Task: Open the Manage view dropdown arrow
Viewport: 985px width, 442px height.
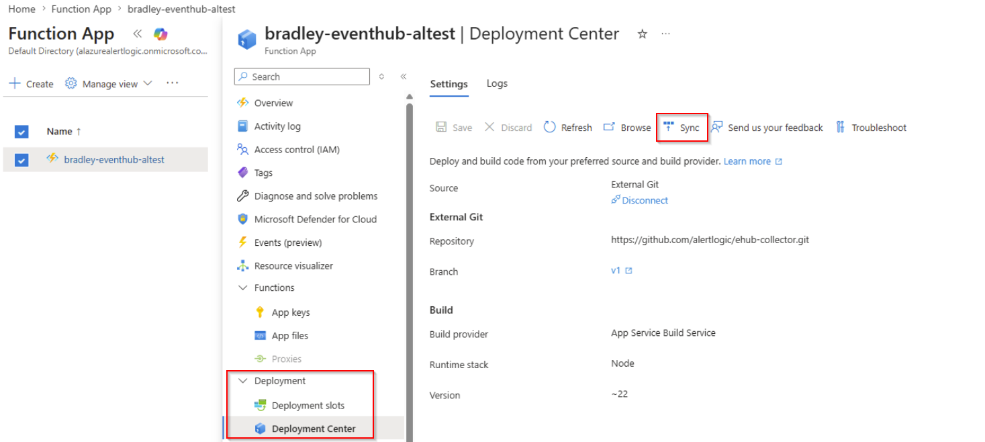Action: coord(148,84)
